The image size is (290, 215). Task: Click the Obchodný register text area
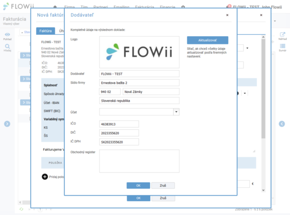(139, 161)
